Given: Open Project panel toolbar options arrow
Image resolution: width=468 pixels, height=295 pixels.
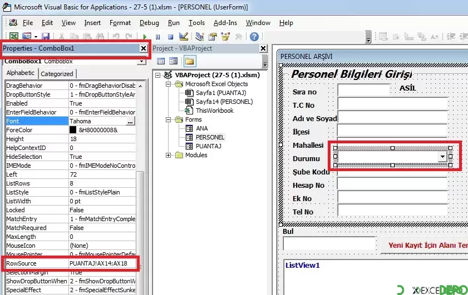Looking at the screenshot, I should (264, 62).
